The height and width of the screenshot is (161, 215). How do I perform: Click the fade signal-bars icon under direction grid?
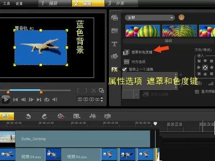click(211, 84)
